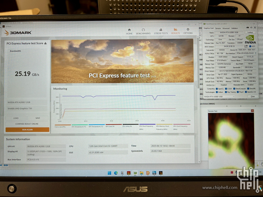Click the PCI Express feature test banner
This screenshot has width=263, height=197.
click(122, 61)
